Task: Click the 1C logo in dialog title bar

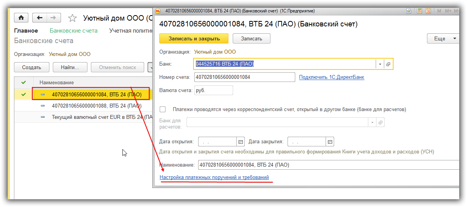Action: click(x=158, y=11)
